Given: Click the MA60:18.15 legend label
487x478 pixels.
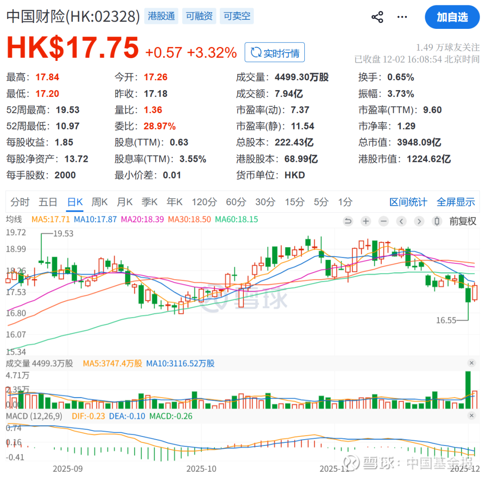Looking at the screenshot, I should coord(236,219).
